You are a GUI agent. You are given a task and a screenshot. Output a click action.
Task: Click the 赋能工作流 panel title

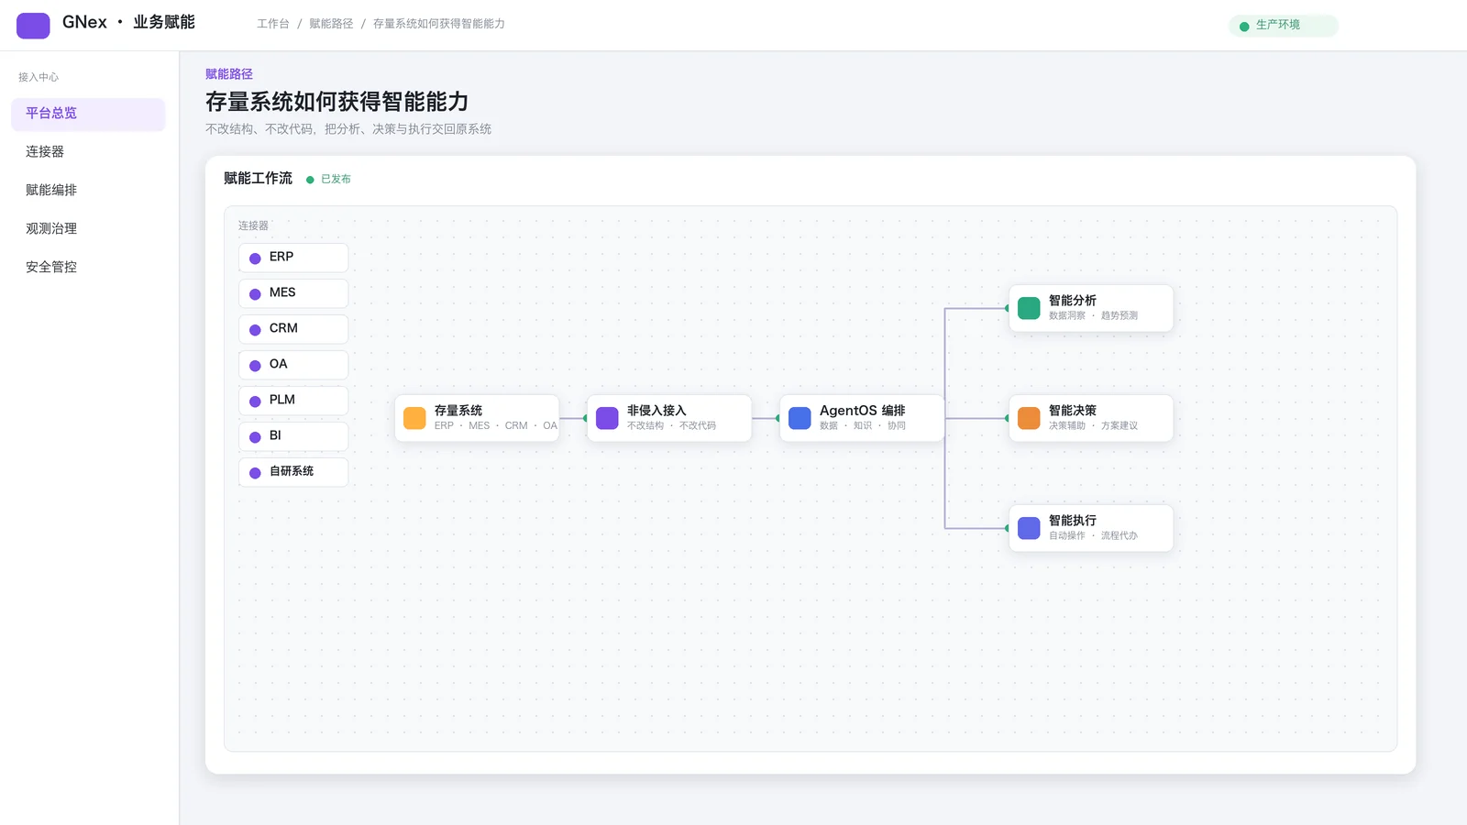click(x=258, y=179)
